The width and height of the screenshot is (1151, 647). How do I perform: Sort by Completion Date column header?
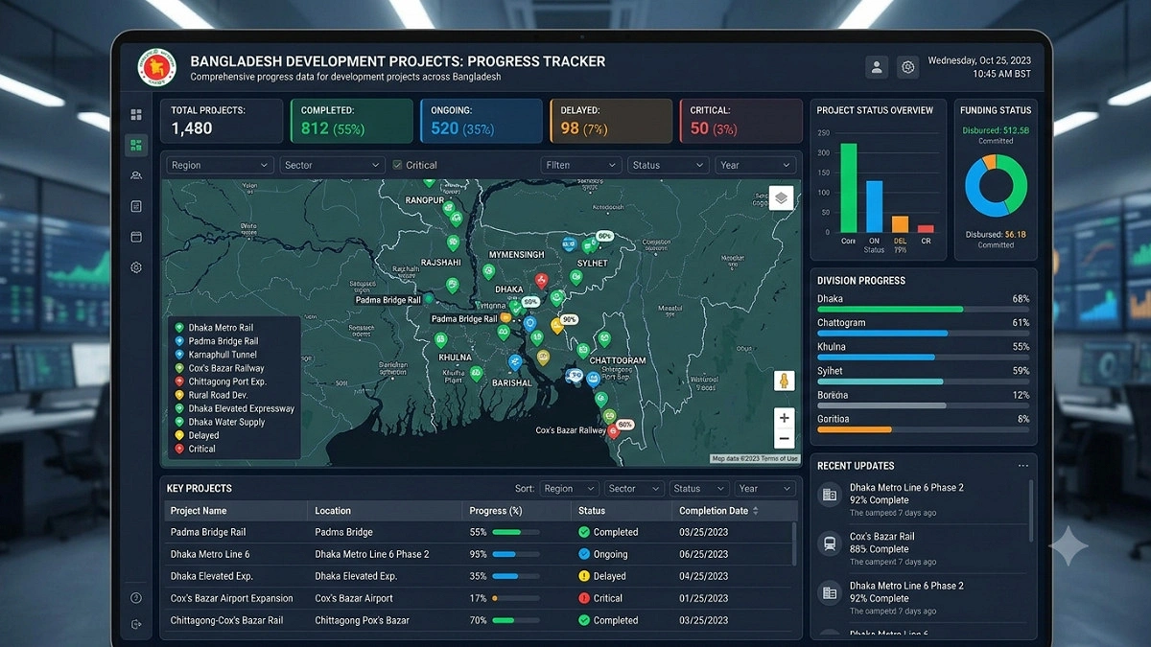point(719,511)
